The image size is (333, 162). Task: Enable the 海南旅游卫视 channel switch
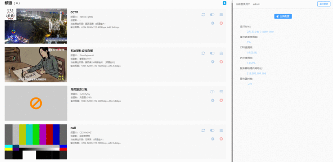tap(212, 92)
